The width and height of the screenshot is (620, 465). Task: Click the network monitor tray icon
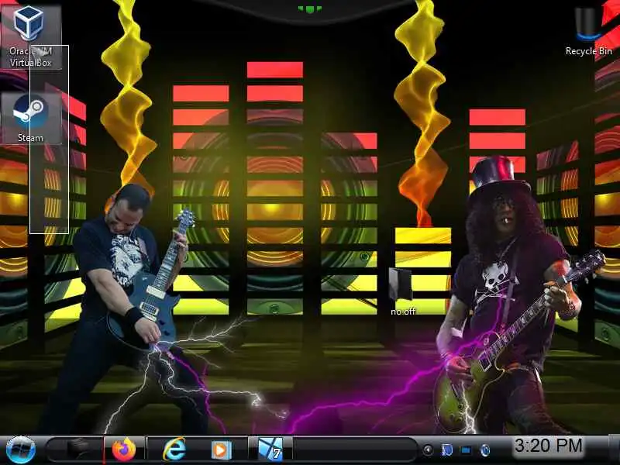(466, 450)
